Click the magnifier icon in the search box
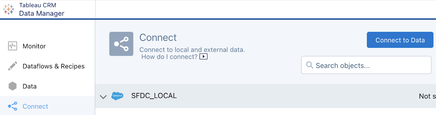This screenshot has width=436, height=115. click(x=309, y=65)
